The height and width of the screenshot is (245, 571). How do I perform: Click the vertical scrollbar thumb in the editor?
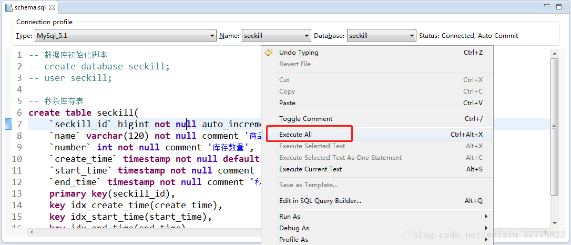click(x=555, y=127)
